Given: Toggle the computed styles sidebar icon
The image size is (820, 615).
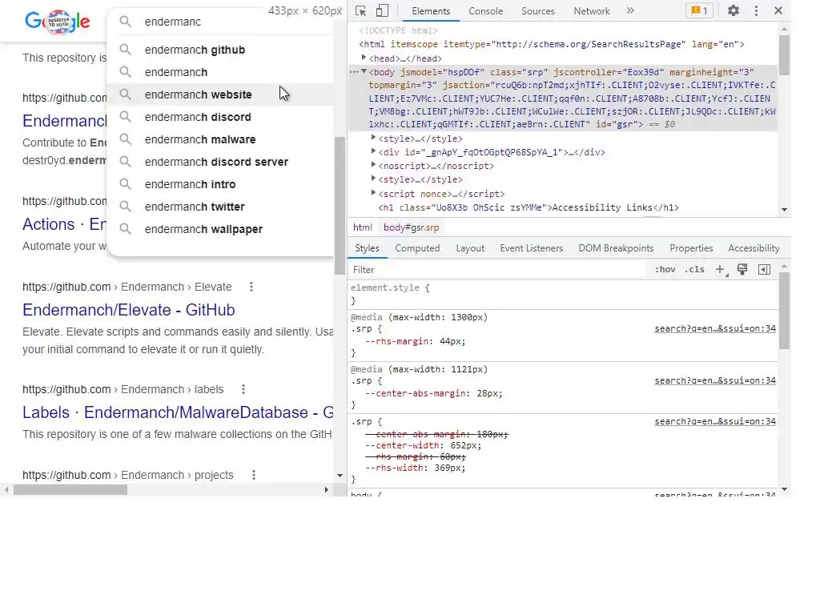Looking at the screenshot, I should point(764,269).
